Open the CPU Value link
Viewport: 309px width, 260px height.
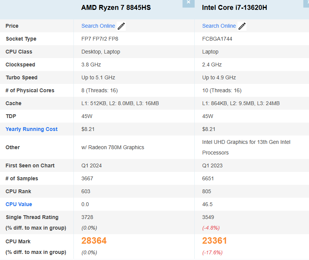[x=19, y=204]
